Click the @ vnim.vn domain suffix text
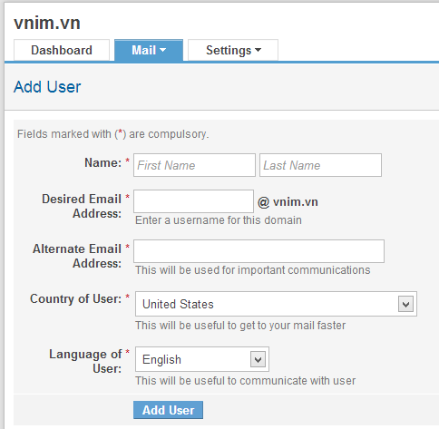This screenshot has height=429, width=439. pyautogui.click(x=288, y=202)
